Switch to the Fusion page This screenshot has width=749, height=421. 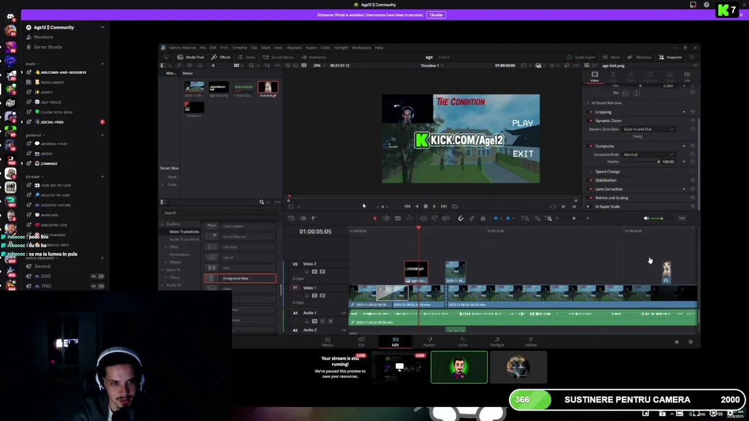429,342
